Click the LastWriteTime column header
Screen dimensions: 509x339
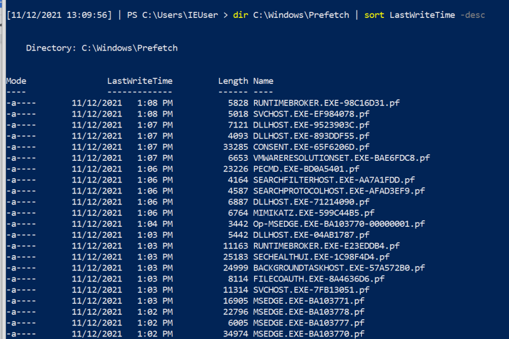pos(140,81)
